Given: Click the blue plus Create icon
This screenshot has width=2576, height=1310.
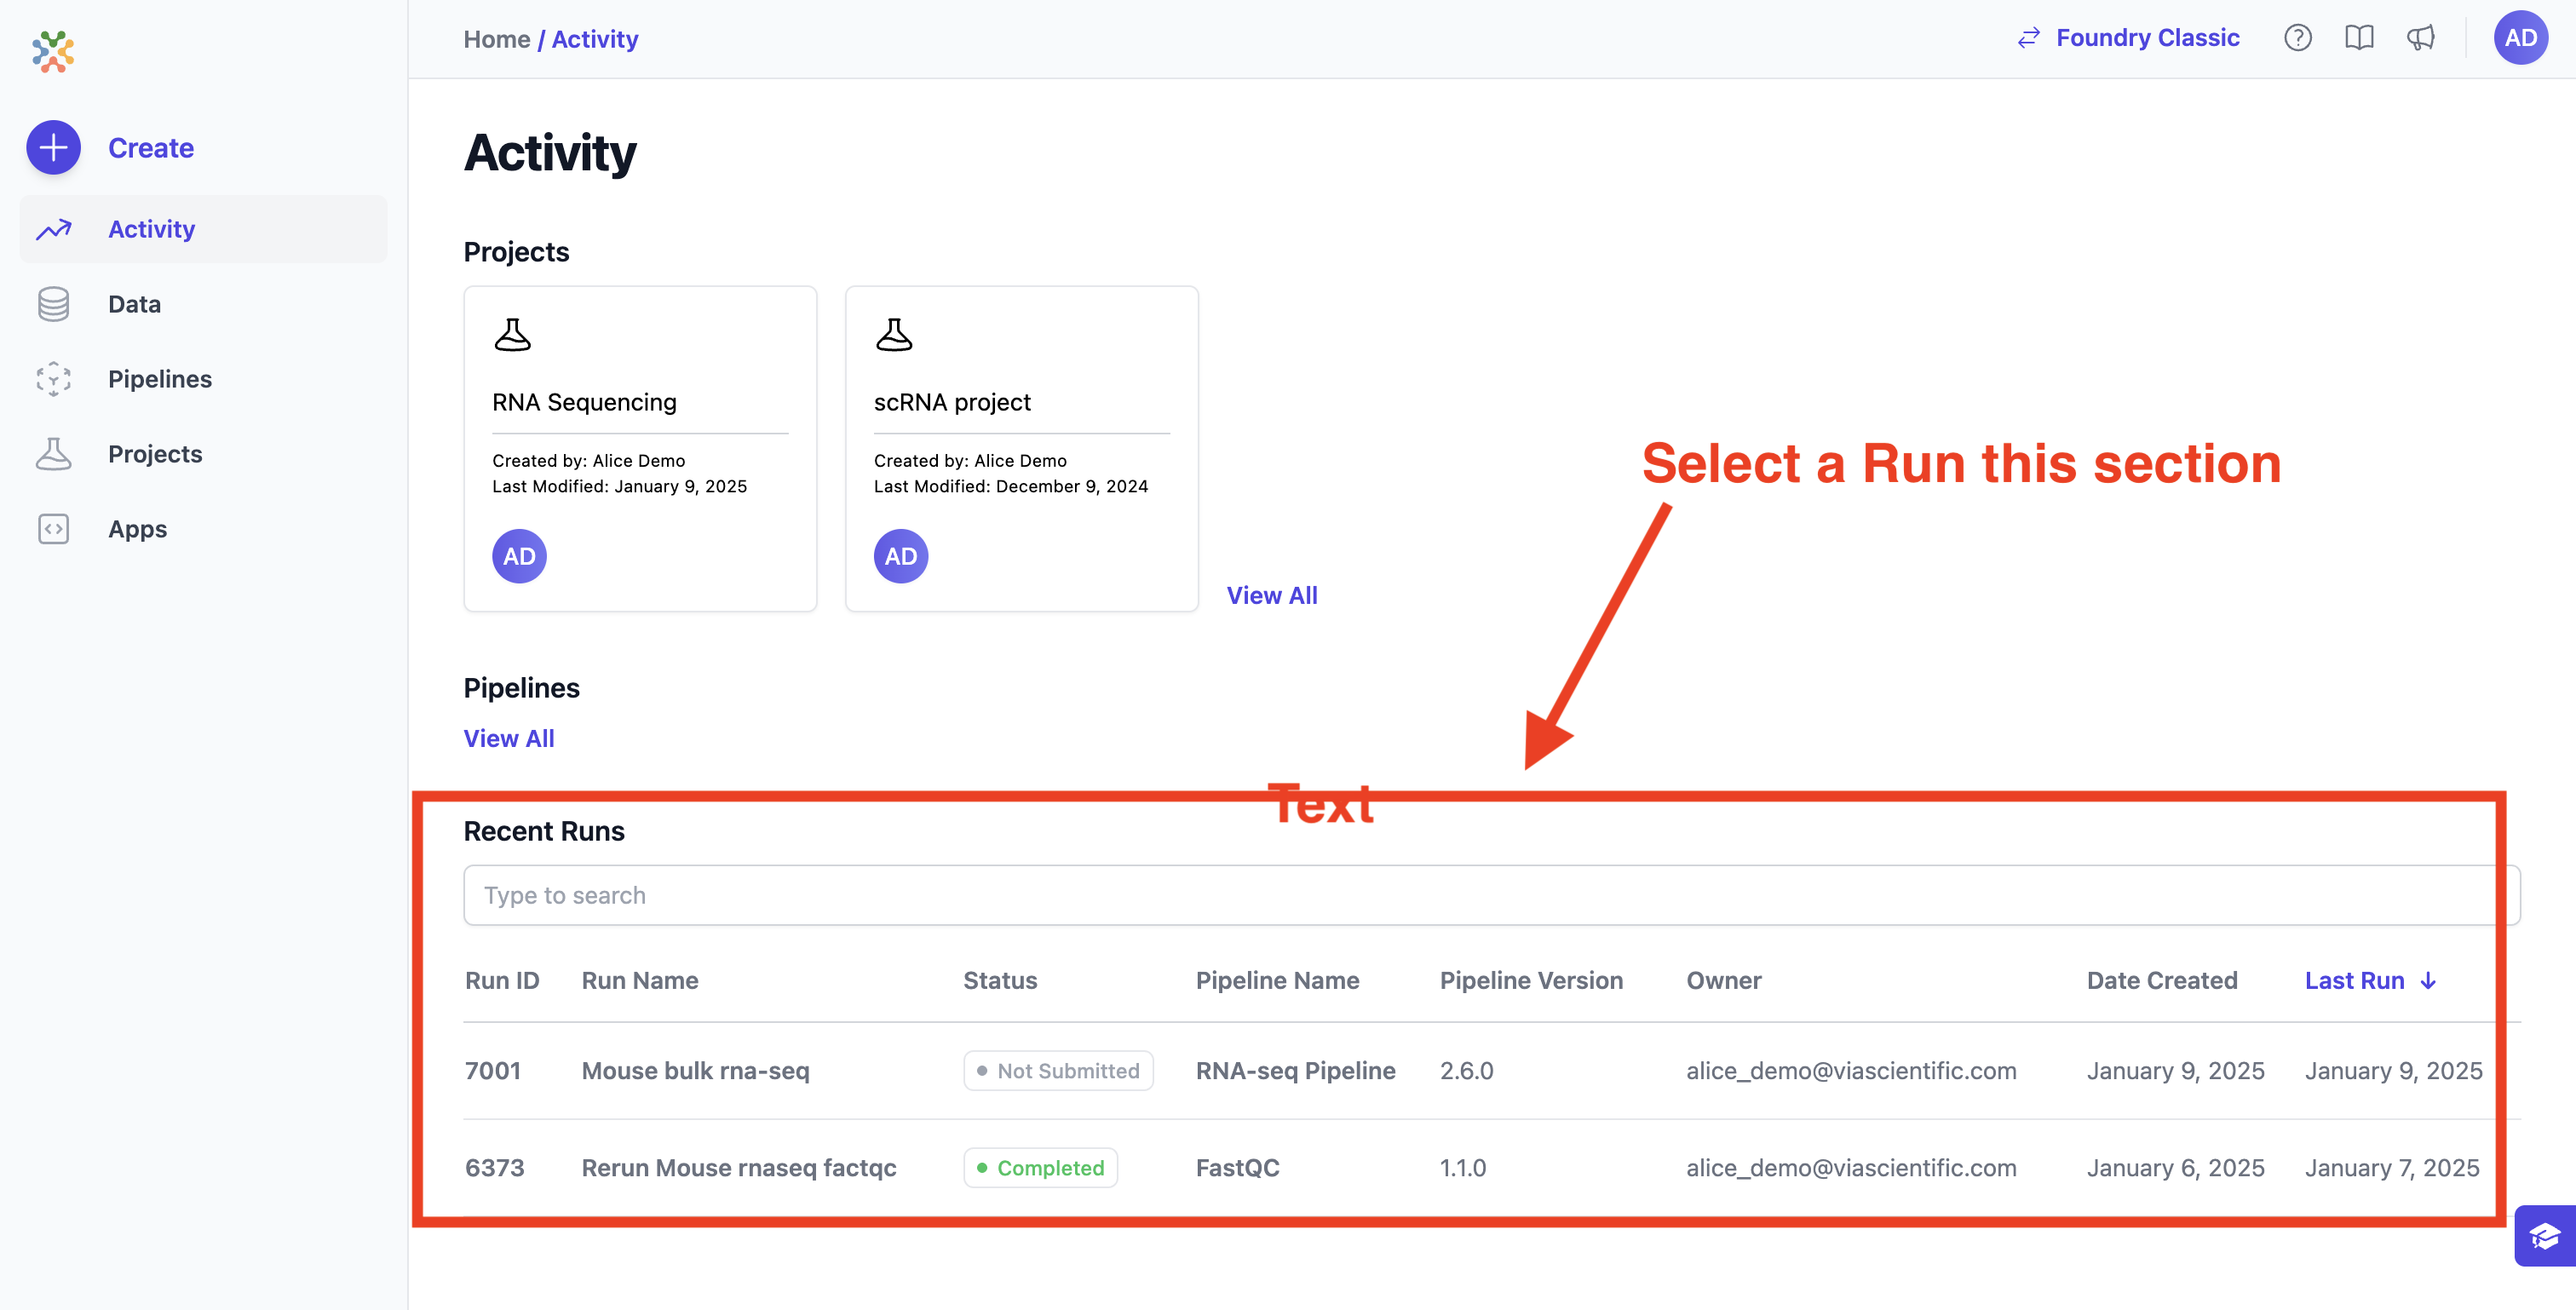Looking at the screenshot, I should [53, 148].
